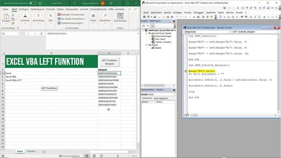Open Datenanalyse in the Excel ribbon
The height and width of the screenshot is (158, 281).
coord(120,18)
